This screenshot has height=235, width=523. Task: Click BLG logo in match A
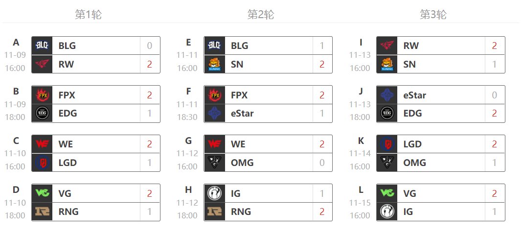(42, 46)
